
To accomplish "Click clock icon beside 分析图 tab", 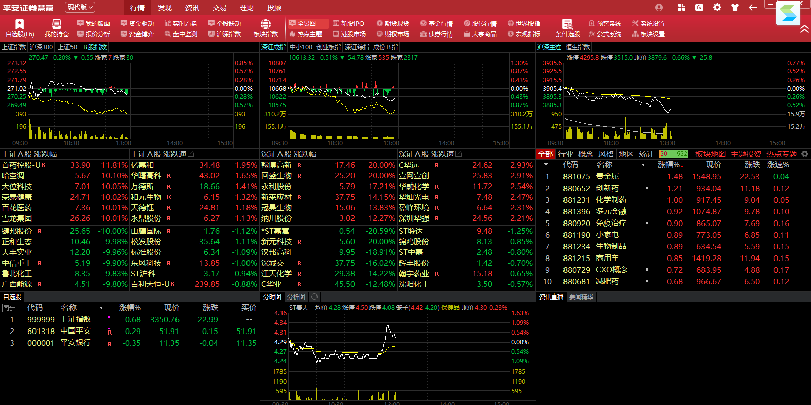I will click(314, 297).
